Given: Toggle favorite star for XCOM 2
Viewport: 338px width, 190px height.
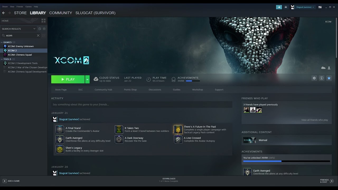Looking at the screenshot, I should point(329,78).
